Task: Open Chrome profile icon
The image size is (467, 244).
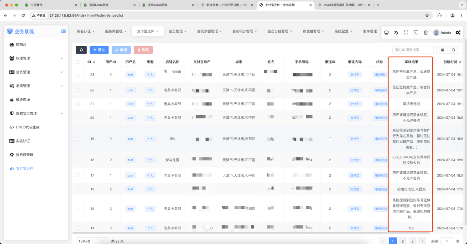Action: pos(452,15)
